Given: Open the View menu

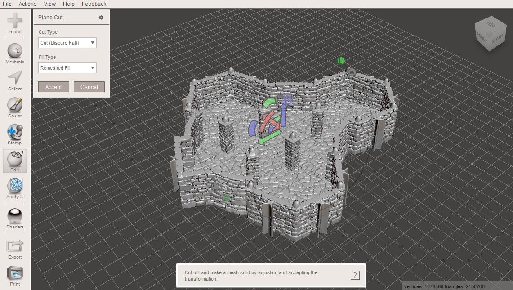Looking at the screenshot, I should [50, 4].
